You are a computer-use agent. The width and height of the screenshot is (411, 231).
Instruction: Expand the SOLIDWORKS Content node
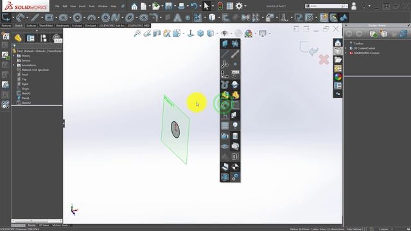tap(346, 53)
